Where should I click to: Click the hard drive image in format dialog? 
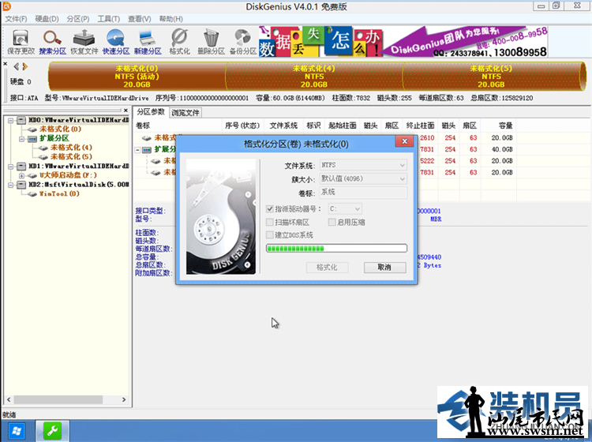pos(221,216)
